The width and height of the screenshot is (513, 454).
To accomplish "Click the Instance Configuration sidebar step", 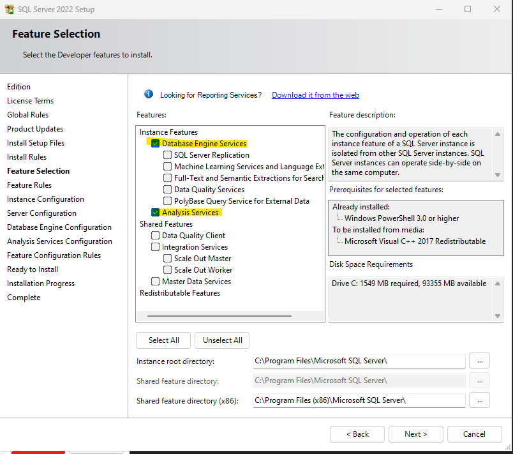I will [45, 199].
